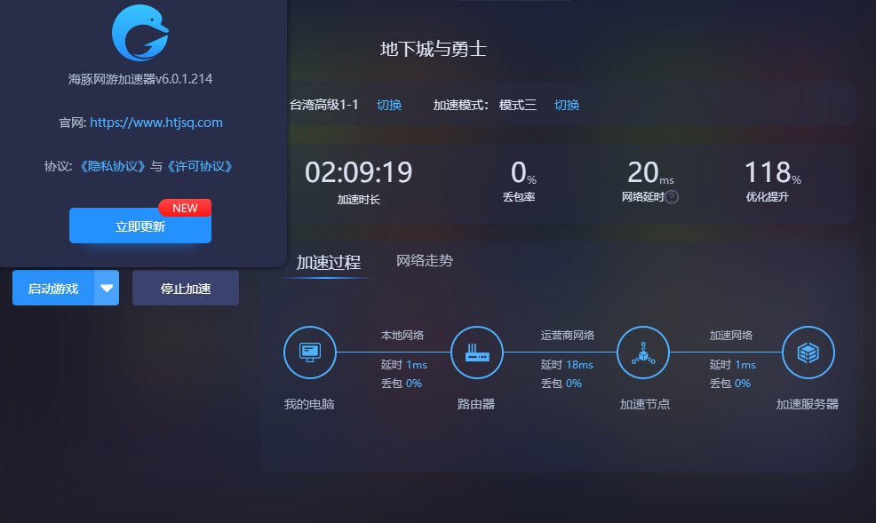Click the 本地网络 label
The height and width of the screenshot is (523, 876).
pos(402,335)
